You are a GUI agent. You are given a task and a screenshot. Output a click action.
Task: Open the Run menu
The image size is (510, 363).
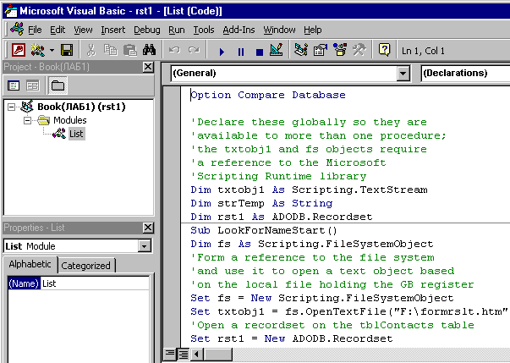(177, 30)
